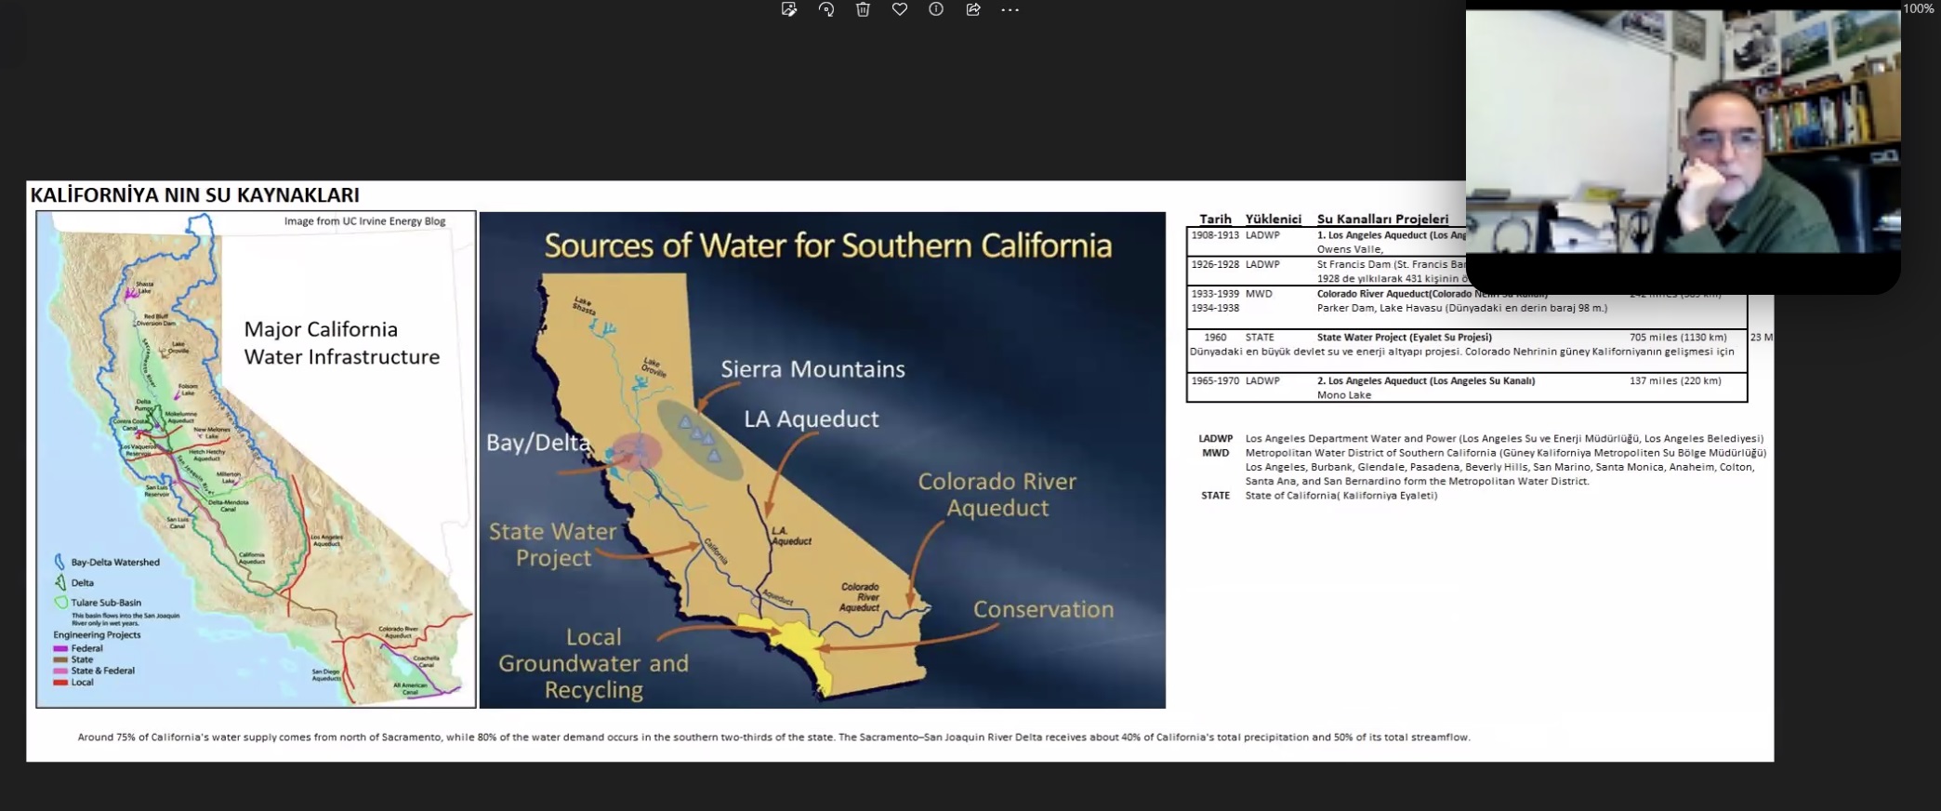Click the Sierra Mountains label
Image resolution: width=1941 pixels, height=811 pixels.
point(812,369)
